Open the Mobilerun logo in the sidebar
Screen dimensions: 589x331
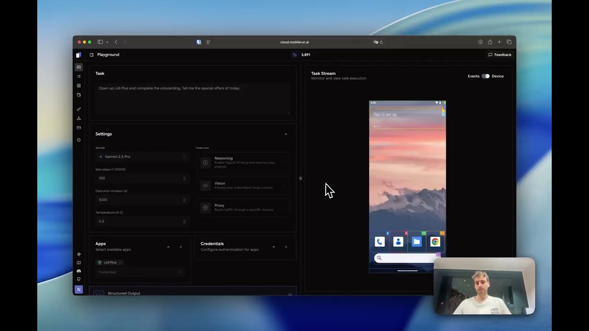click(x=79, y=55)
